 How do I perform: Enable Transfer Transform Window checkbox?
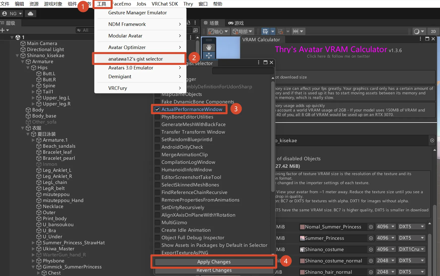point(157,132)
